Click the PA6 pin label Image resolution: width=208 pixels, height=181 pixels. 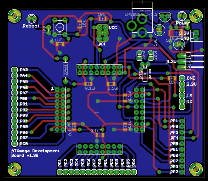tap(24, 88)
